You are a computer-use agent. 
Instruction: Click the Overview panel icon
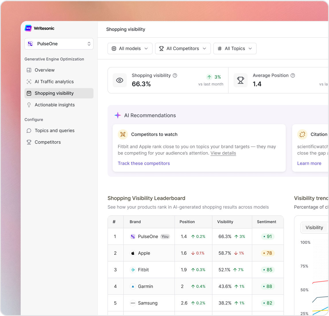click(x=29, y=70)
